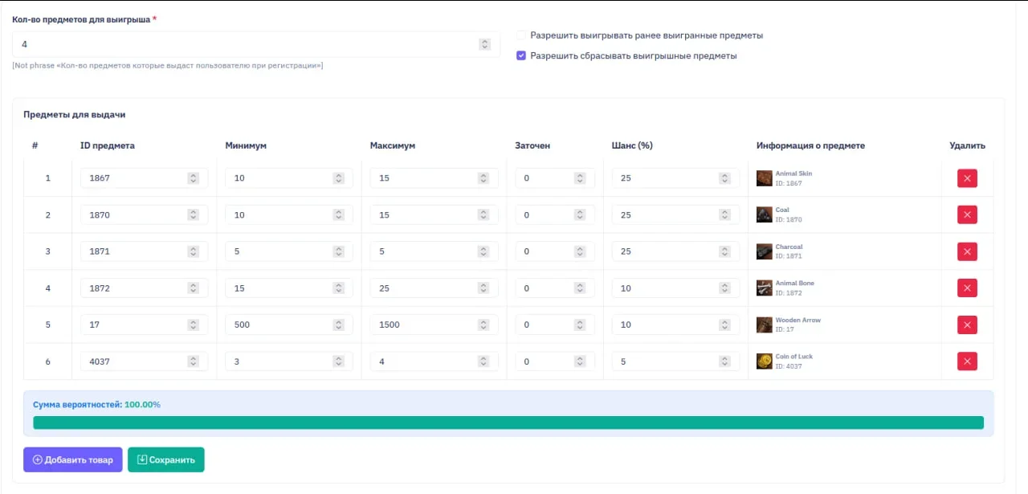Enable winning previously won items checkbox
Viewport: 1028px width, 494px height.
(x=521, y=35)
